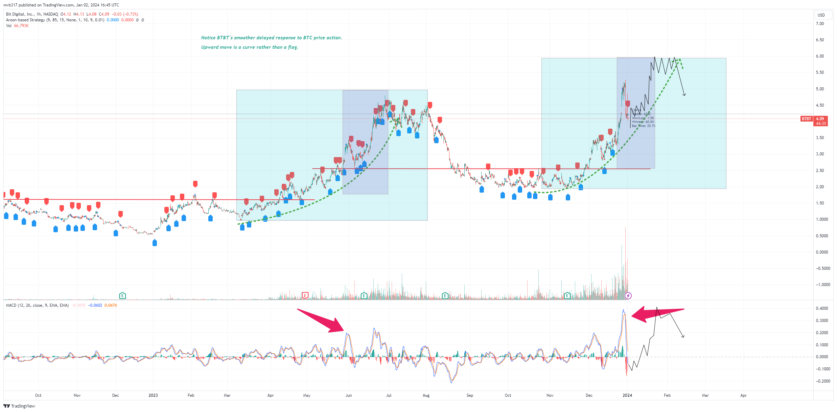Click the red BTBT symbol price tag

click(807, 119)
